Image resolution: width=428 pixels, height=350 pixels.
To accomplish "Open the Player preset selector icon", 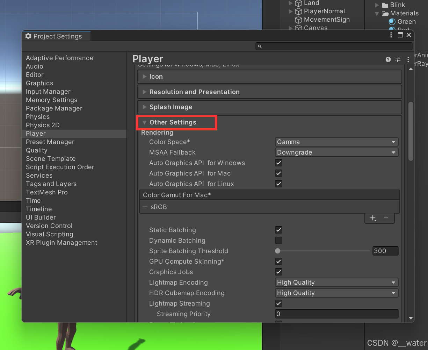I will pos(398,59).
